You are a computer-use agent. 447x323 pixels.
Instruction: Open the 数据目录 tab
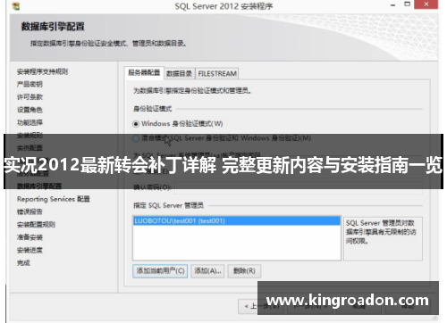click(x=179, y=73)
